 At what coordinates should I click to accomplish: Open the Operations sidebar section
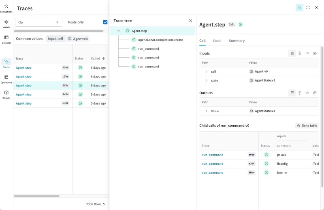[6, 78]
